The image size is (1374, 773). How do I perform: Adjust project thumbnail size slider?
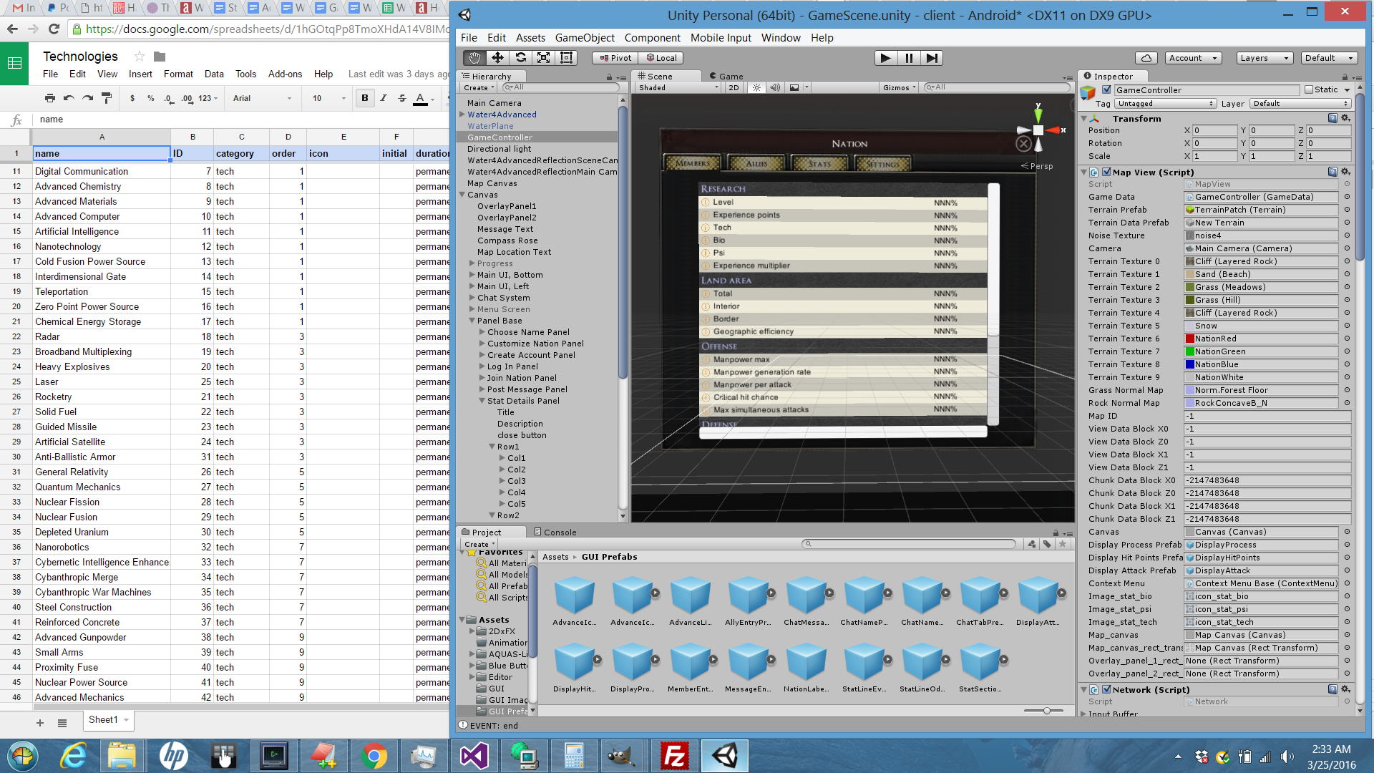[x=1046, y=711]
